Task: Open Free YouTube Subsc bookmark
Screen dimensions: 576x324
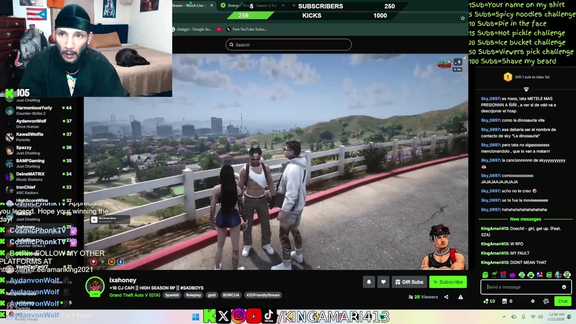Action: coord(247,29)
